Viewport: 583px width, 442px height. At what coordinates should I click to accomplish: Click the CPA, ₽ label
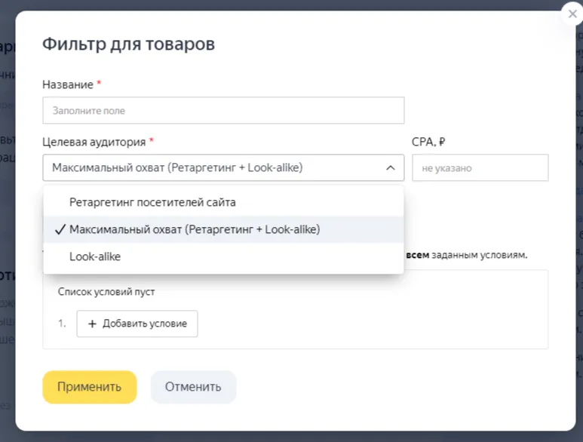pos(428,142)
